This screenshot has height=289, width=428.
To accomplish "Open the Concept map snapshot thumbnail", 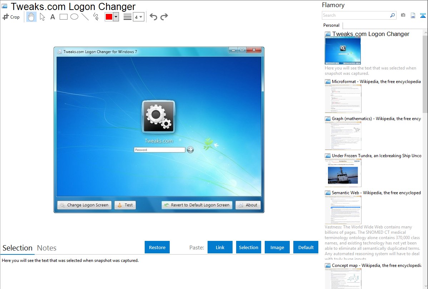I will 343,279.
